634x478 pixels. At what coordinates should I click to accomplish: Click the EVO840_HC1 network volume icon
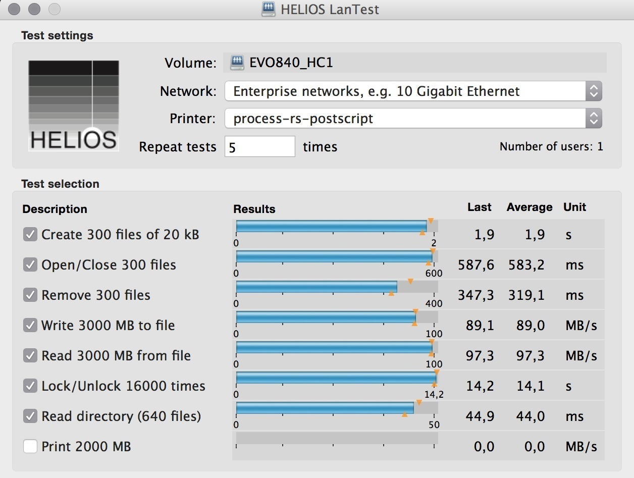[x=237, y=63]
